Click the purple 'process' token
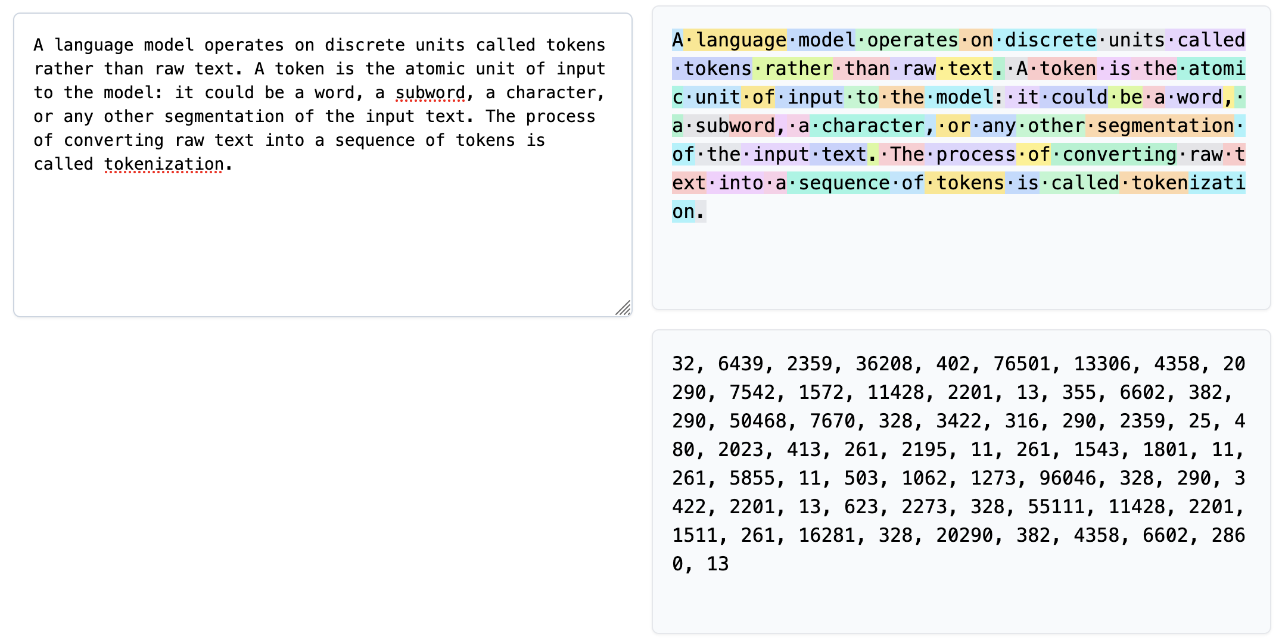 click(970, 155)
